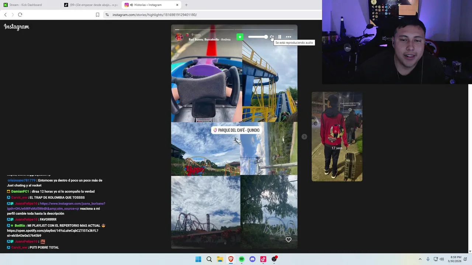Open the Spotify playlist link in chat
The width and height of the screenshot is (472, 265).
point(53,233)
